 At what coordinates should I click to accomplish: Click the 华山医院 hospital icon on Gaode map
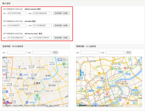point(98,92)
